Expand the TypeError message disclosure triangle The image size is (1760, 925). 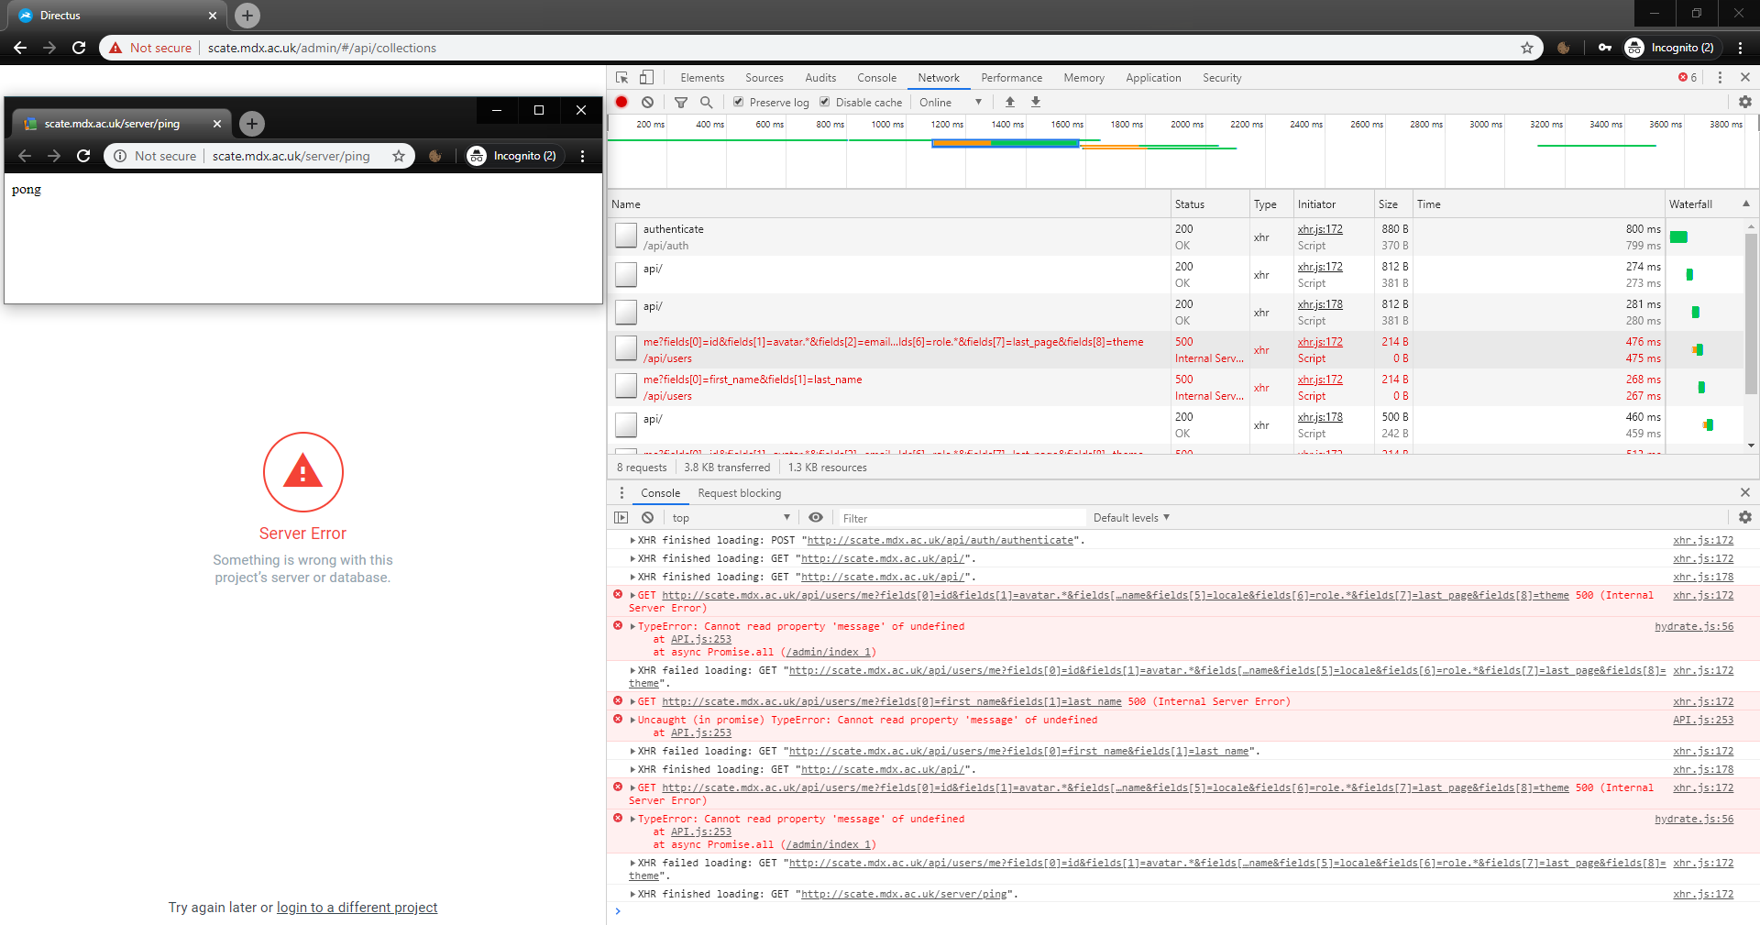[x=632, y=626]
